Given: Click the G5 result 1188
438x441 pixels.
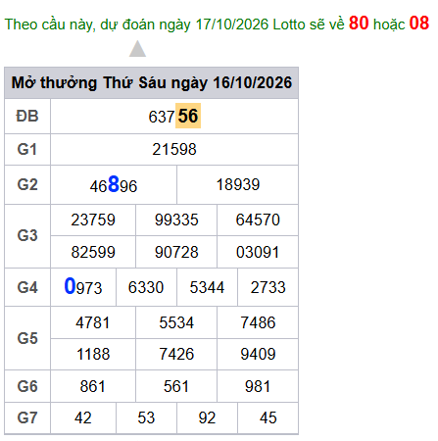Looking at the screenshot, I should (x=93, y=354).
